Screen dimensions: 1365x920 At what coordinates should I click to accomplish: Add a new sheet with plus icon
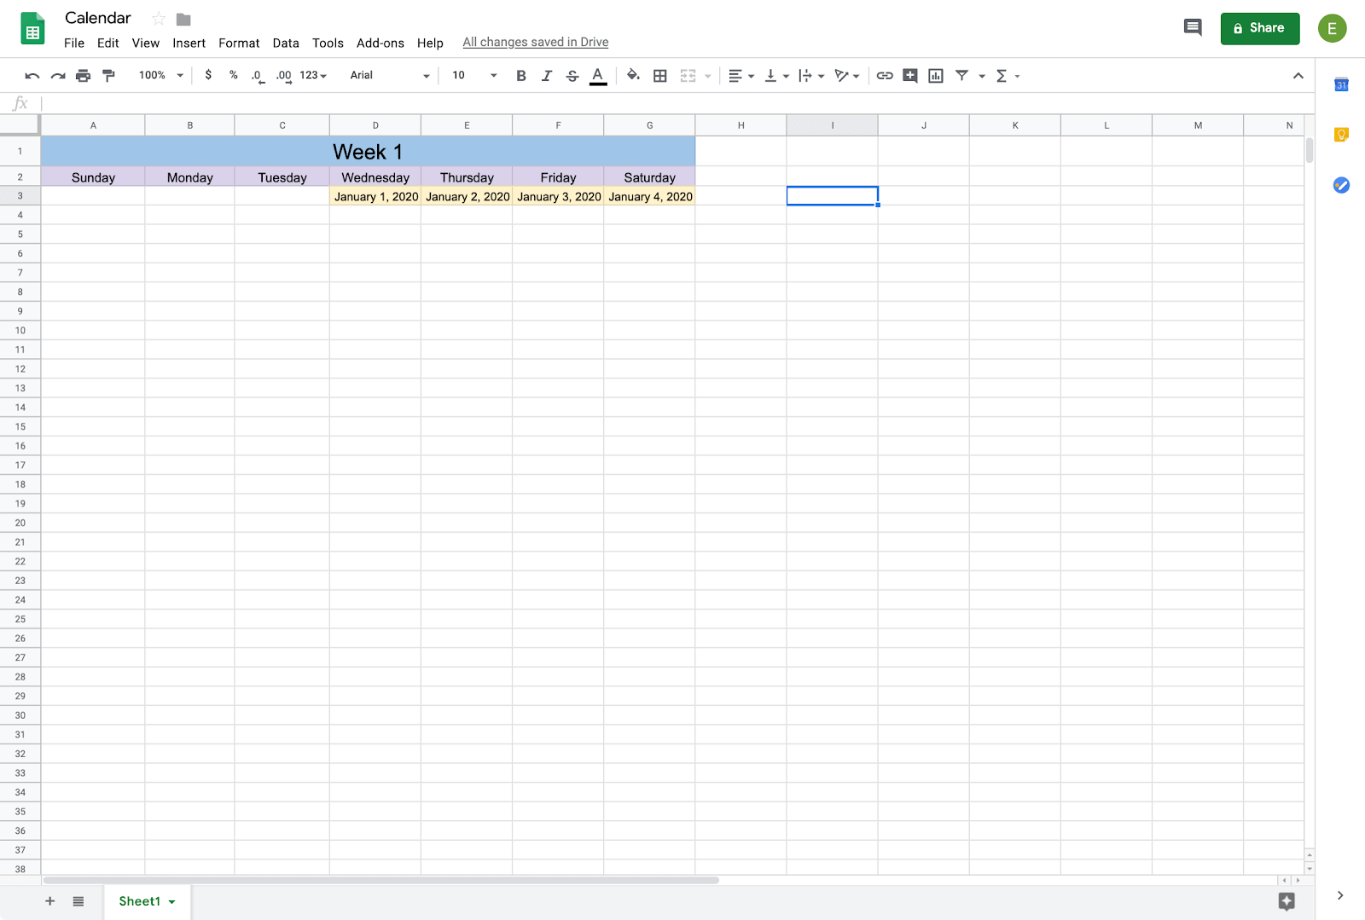49,901
